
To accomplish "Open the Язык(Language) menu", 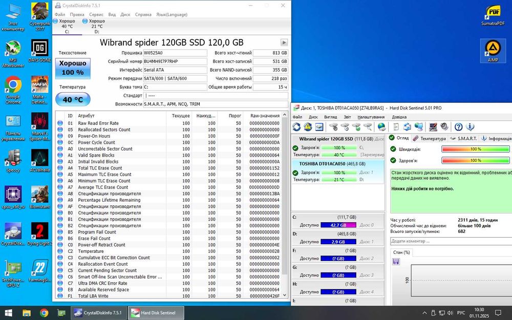I will coord(172,15).
